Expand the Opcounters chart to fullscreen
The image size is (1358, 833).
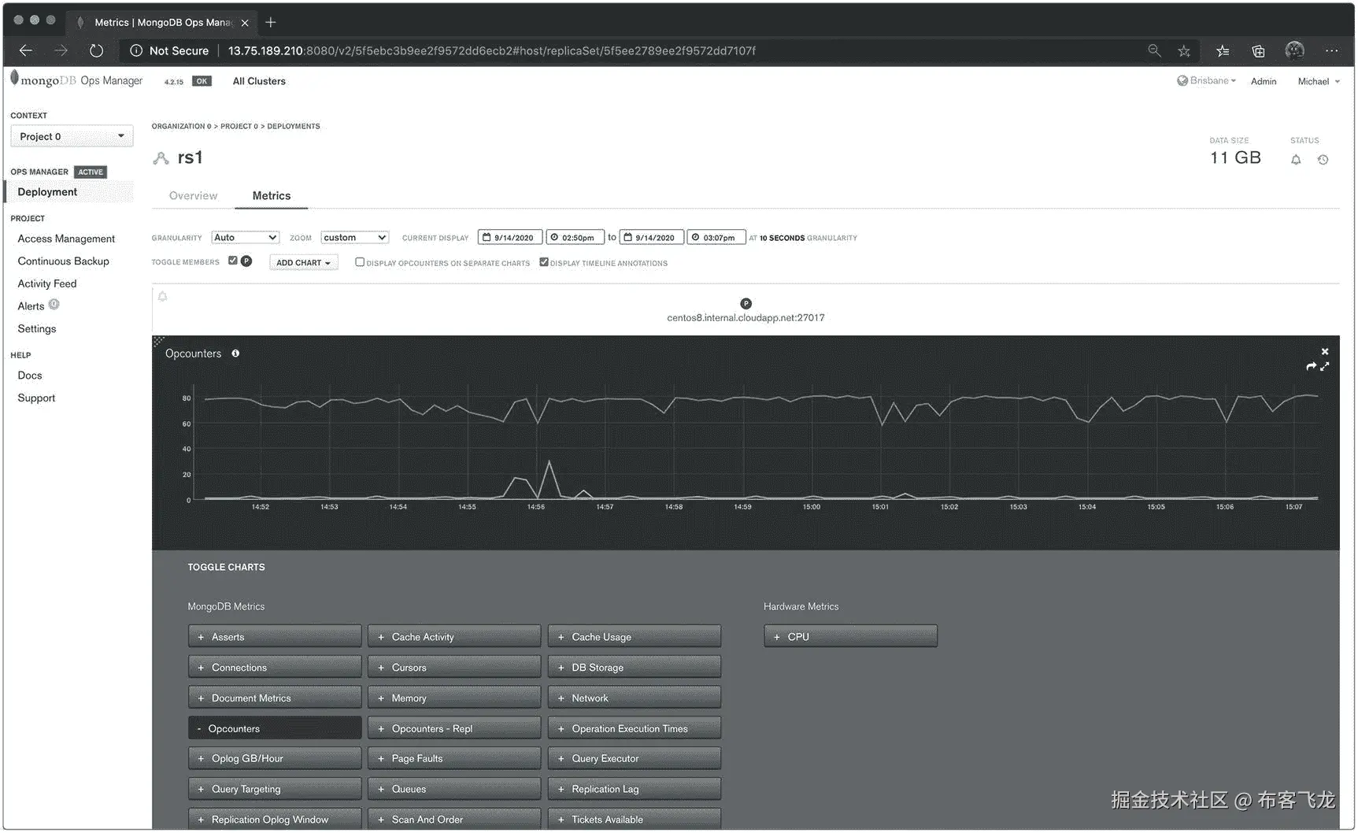tap(1325, 366)
